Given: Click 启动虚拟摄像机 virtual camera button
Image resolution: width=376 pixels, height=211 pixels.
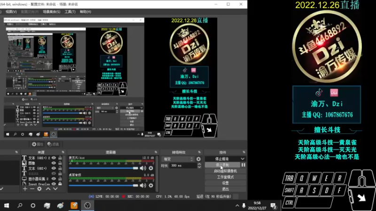Looking at the screenshot, I should coord(226,171).
